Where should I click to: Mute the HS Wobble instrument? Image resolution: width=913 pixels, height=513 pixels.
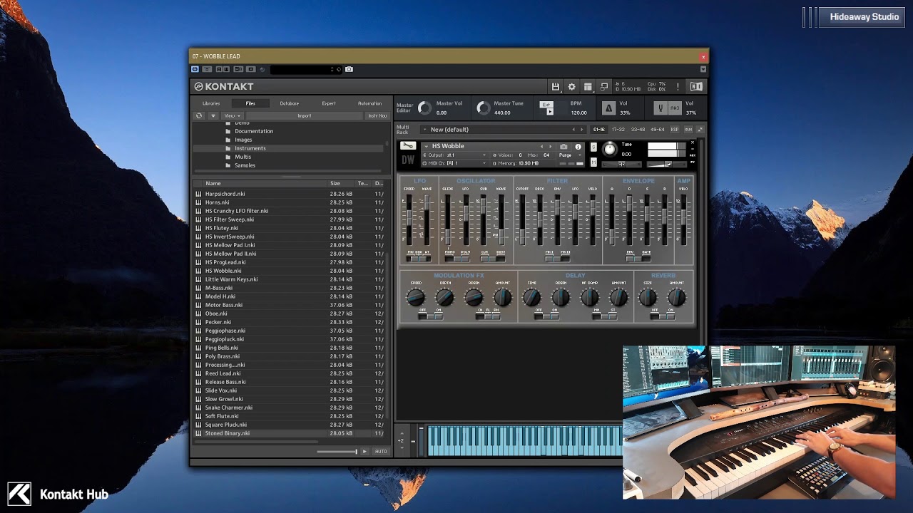593,163
